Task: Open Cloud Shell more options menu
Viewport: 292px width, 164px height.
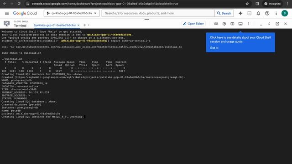Action: coord(248,24)
